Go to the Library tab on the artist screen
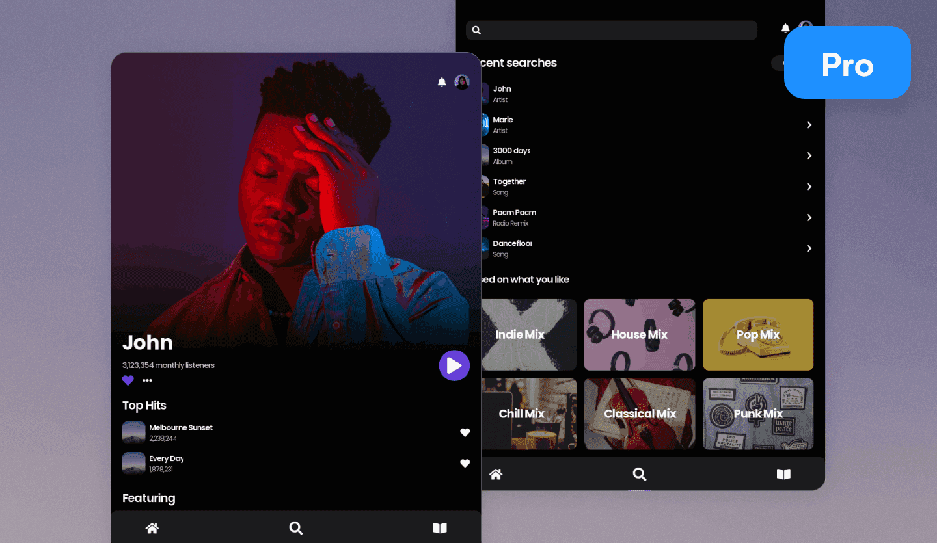Image resolution: width=937 pixels, height=543 pixels. 440,528
